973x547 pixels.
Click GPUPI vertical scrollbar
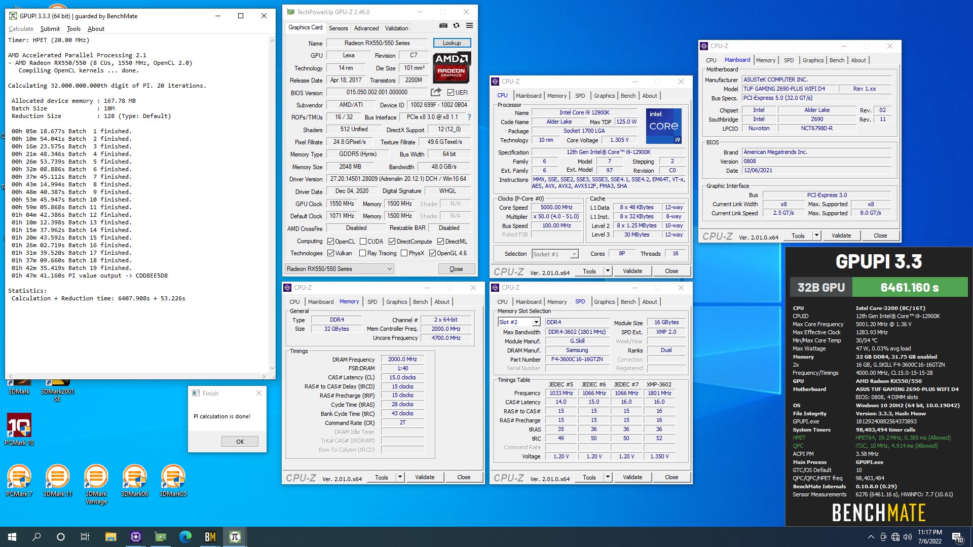[272, 205]
